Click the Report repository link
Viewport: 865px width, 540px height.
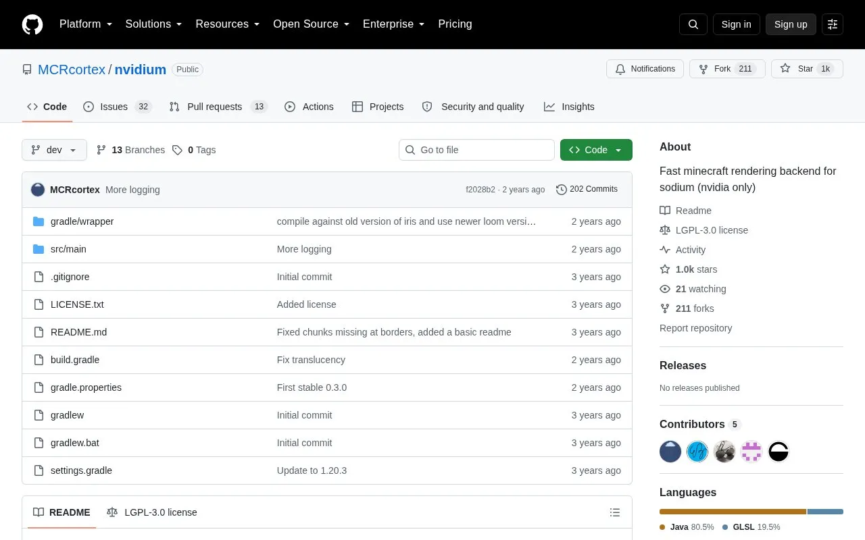[x=695, y=328]
